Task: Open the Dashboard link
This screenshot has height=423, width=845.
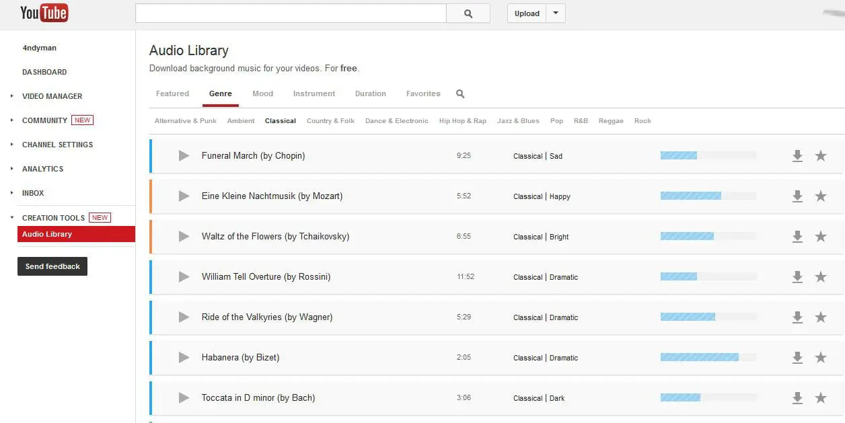Action: click(x=44, y=72)
